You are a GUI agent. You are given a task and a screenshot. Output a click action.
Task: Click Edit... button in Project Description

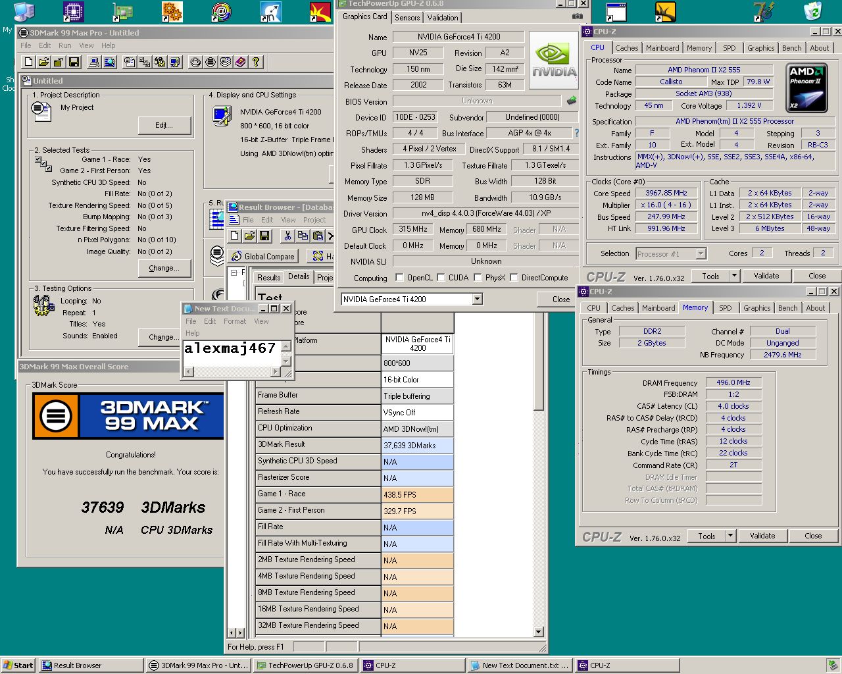pos(164,125)
